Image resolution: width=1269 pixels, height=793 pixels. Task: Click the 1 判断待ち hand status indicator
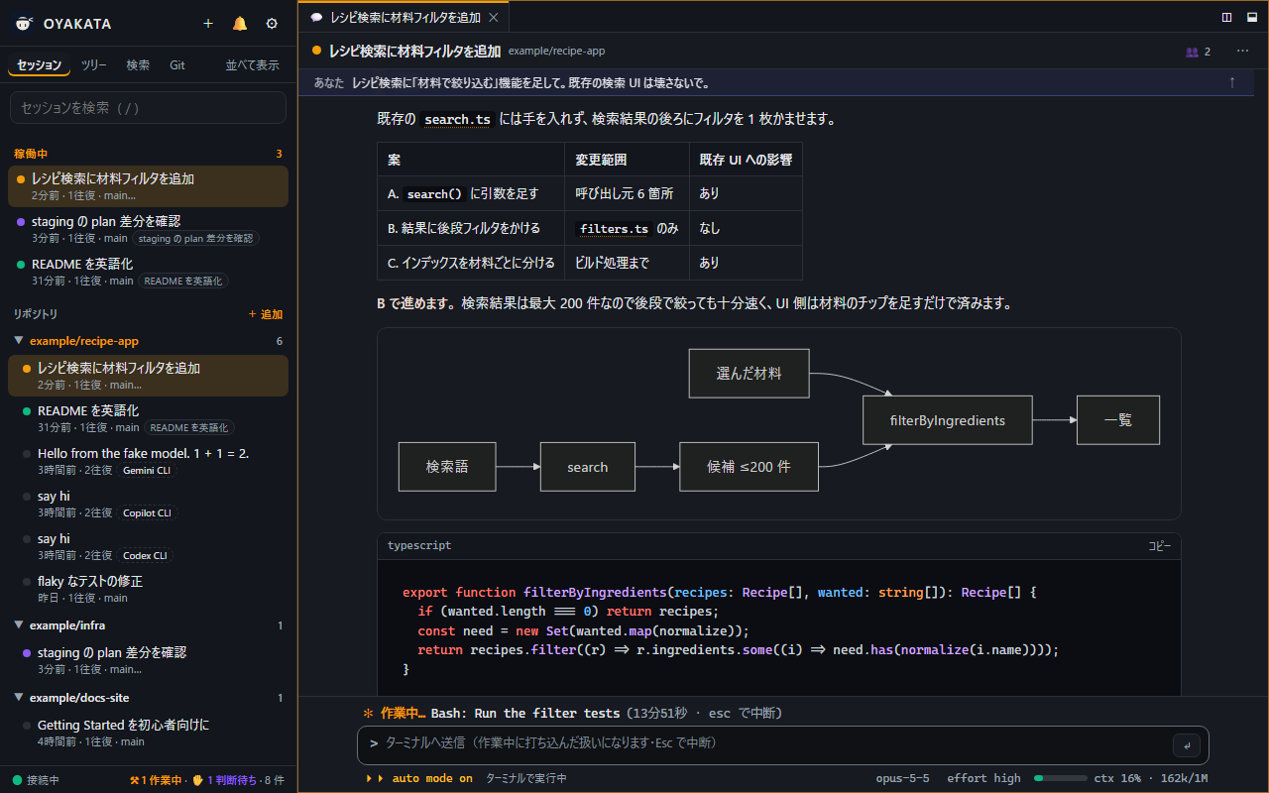click(x=223, y=780)
